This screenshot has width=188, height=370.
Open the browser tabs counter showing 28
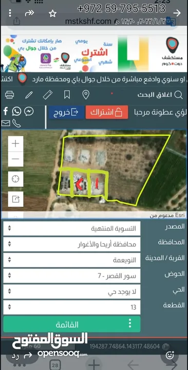point(55,365)
